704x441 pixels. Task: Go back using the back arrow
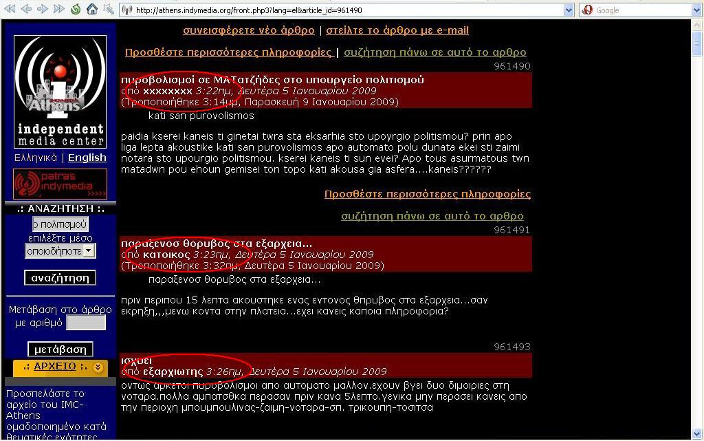[25, 10]
